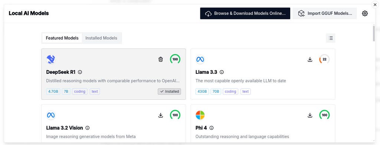Select Llama 3.3 43GB size tag
The height and width of the screenshot is (145, 380).
202,92
